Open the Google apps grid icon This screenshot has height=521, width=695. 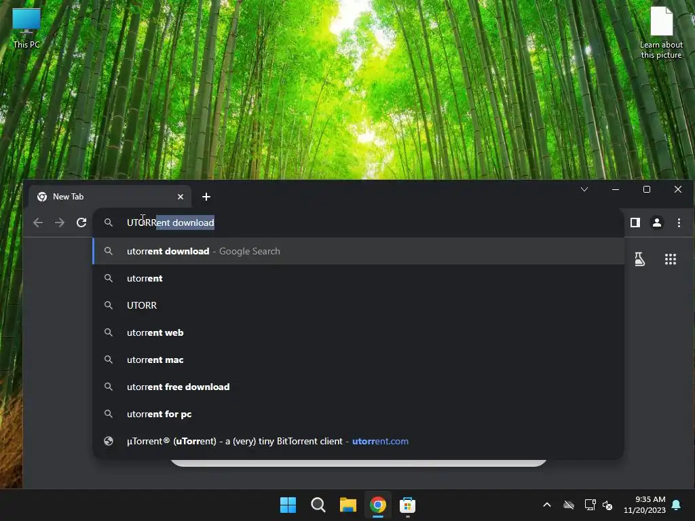point(671,259)
